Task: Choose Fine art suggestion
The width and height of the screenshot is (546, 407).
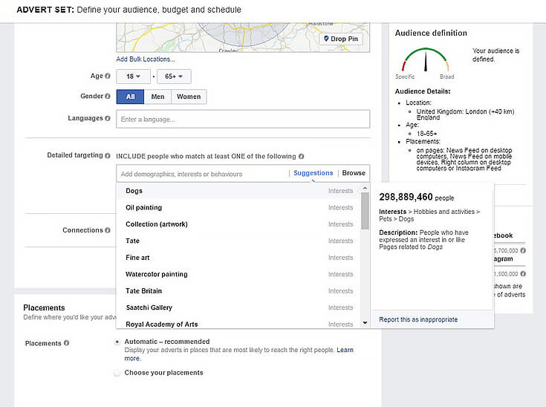Action: (x=239, y=258)
